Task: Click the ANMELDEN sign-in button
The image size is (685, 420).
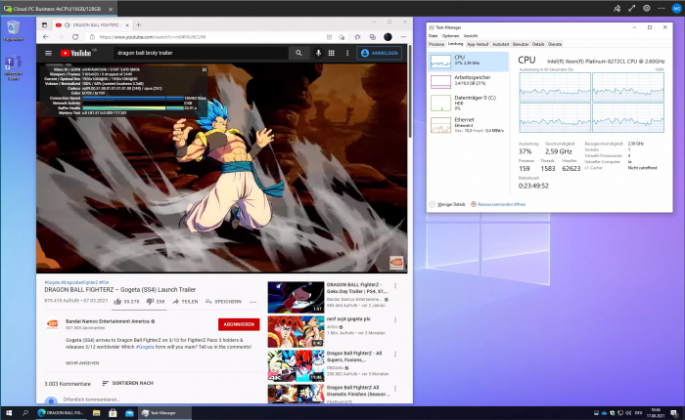Action: (x=380, y=53)
